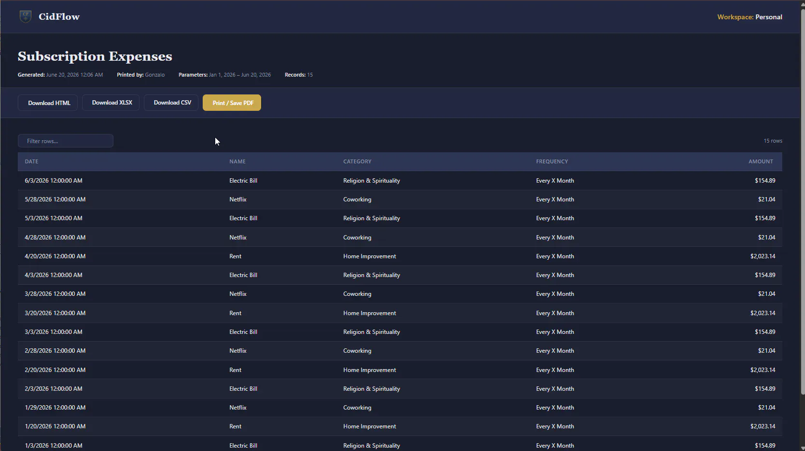Viewport: 805px width, 451px height.
Task: Sort by the NAME column header
Action: tap(237, 161)
